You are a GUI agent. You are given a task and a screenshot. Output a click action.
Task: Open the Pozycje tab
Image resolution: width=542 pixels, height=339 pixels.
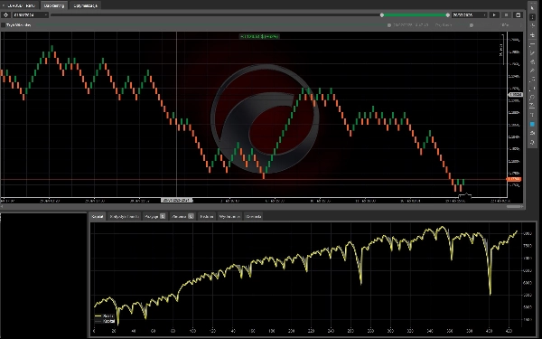pos(154,216)
